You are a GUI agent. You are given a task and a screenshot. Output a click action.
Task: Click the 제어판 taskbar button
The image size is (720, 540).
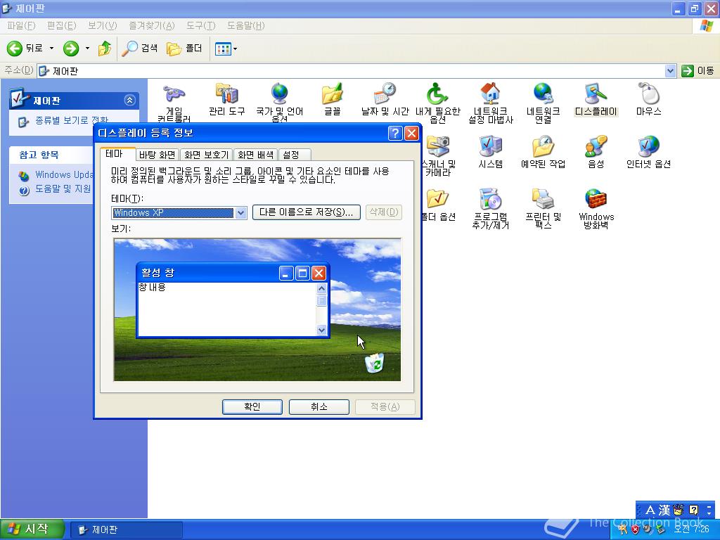coord(127,530)
